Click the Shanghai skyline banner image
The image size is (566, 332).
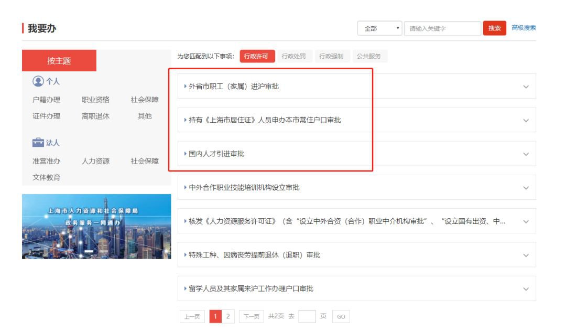tap(96, 226)
